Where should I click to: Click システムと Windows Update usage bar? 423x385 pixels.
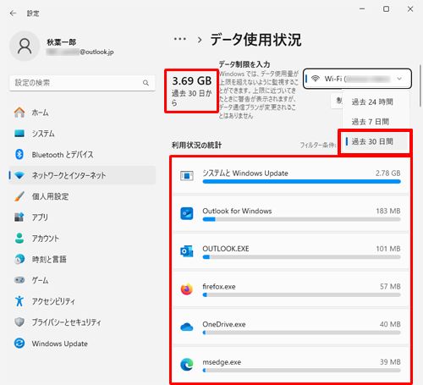[x=301, y=182]
